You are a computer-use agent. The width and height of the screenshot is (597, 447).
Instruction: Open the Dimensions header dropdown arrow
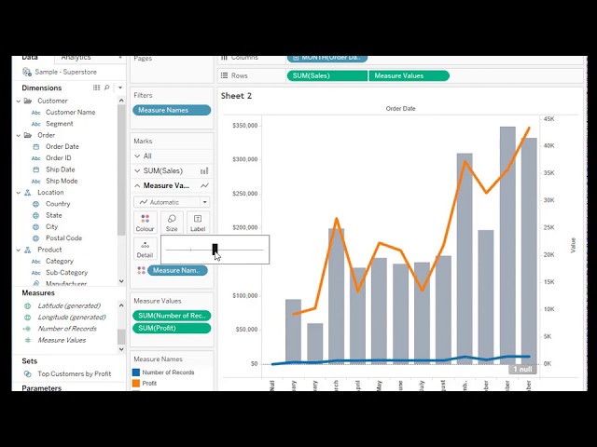[120, 88]
